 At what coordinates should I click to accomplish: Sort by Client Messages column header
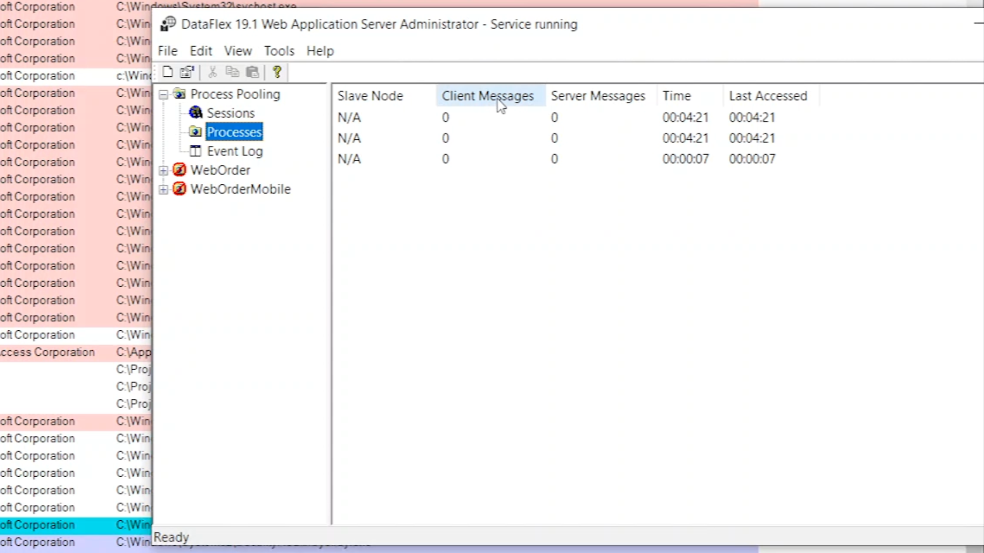point(487,96)
